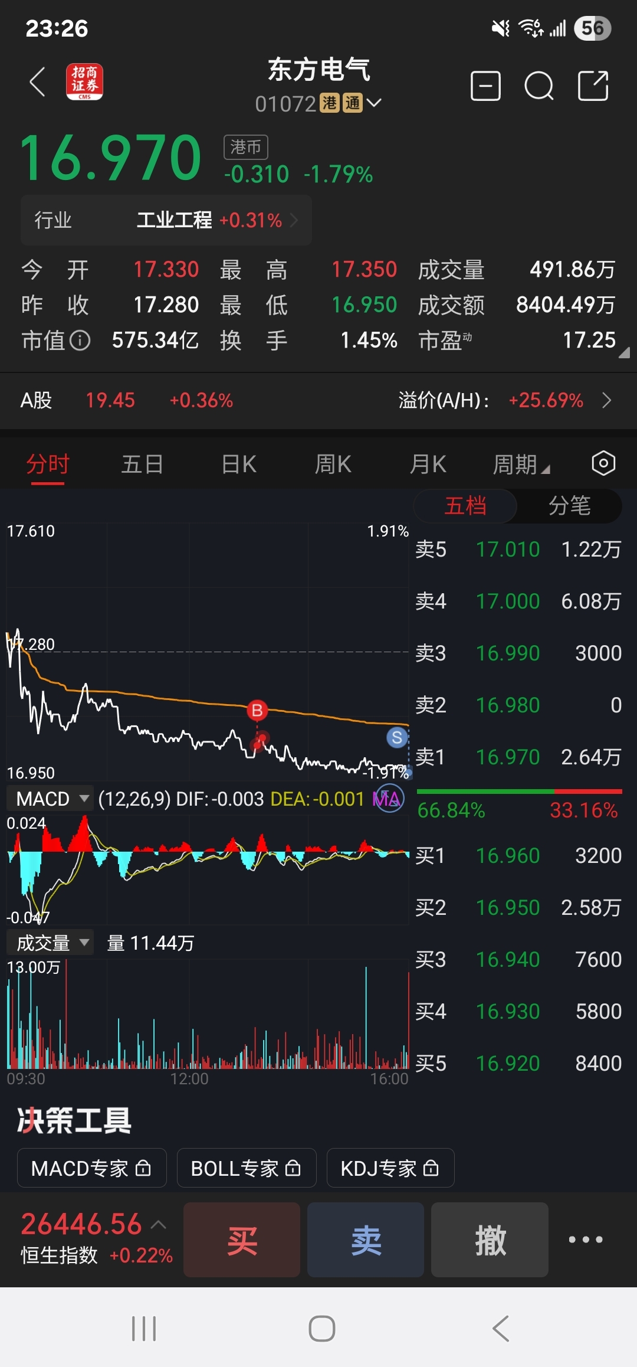Tap the share export icon
Viewport: 637px width, 1367px height.
593,86
